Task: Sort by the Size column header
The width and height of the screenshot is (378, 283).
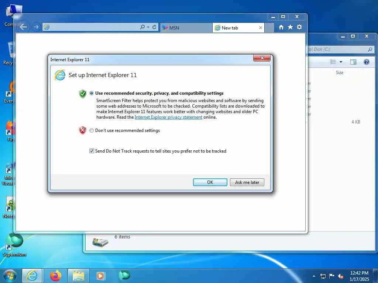Action: click(x=340, y=73)
